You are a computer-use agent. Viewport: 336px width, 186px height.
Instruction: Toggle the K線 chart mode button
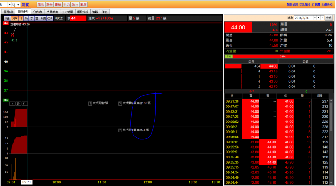click(7, 18)
